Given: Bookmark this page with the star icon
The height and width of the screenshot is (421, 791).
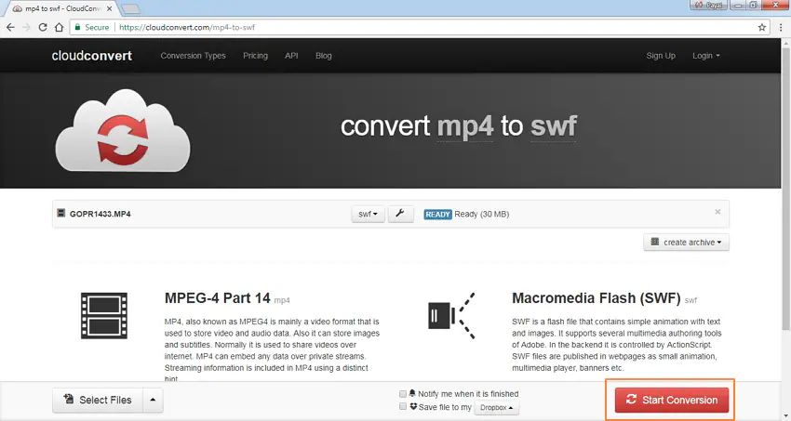Looking at the screenshot, I should [762, 27].
